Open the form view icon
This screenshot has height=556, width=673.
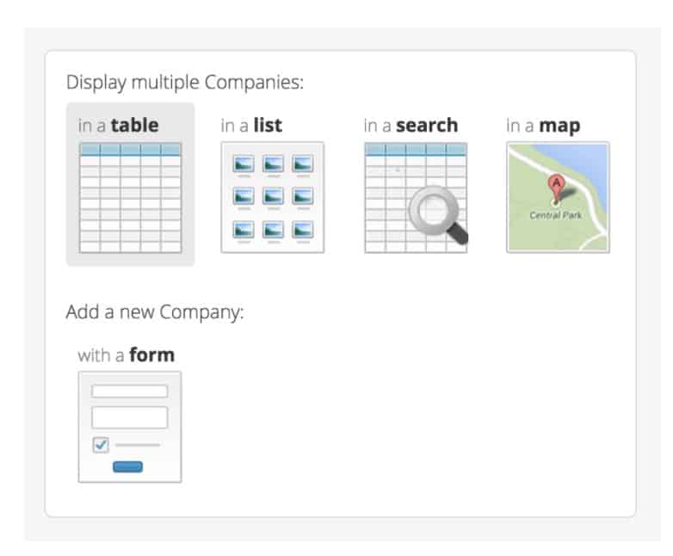[x=130, y=427]
